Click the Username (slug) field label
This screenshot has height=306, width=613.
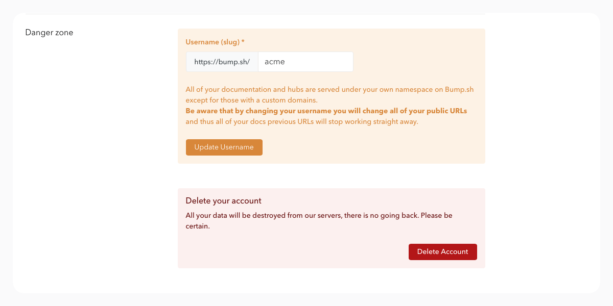coord(215,42)
